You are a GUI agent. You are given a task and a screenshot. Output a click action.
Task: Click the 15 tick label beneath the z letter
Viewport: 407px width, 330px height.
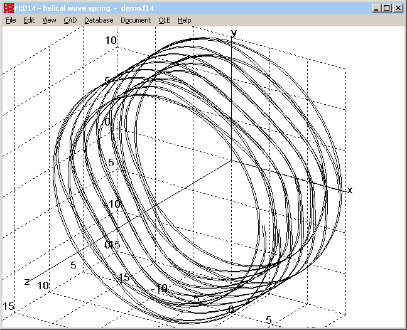(x=9, y=306)
